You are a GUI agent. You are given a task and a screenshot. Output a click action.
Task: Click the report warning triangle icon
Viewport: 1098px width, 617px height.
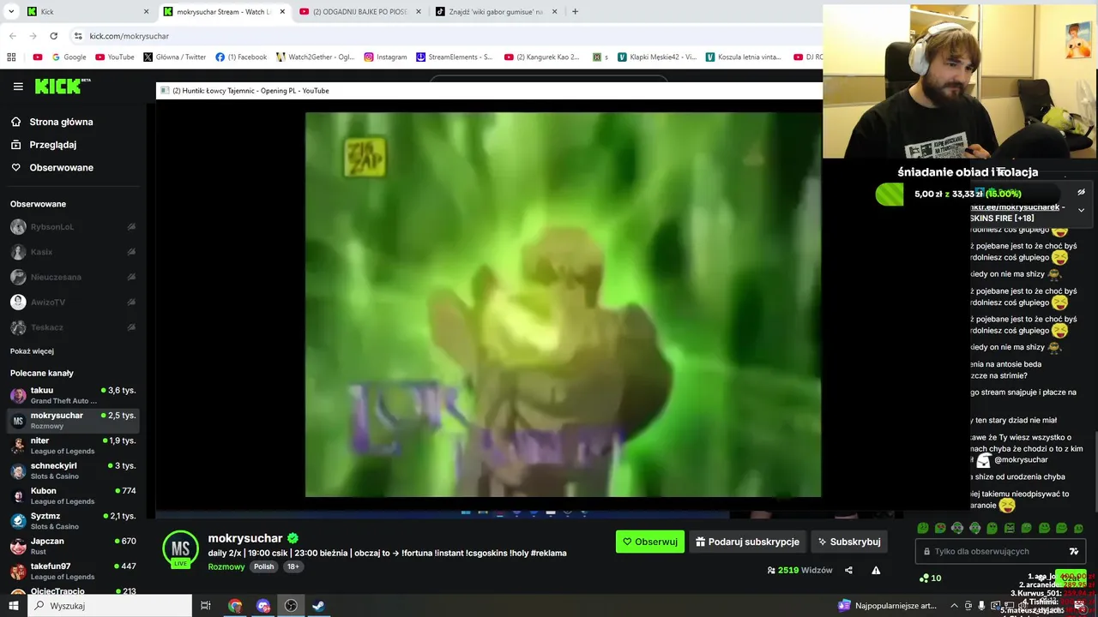coord(876,570)
